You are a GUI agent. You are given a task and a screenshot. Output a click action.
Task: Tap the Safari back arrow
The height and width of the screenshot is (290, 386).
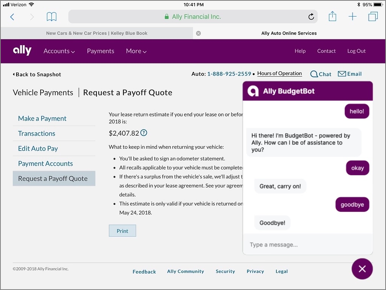[x=12, y=17]
